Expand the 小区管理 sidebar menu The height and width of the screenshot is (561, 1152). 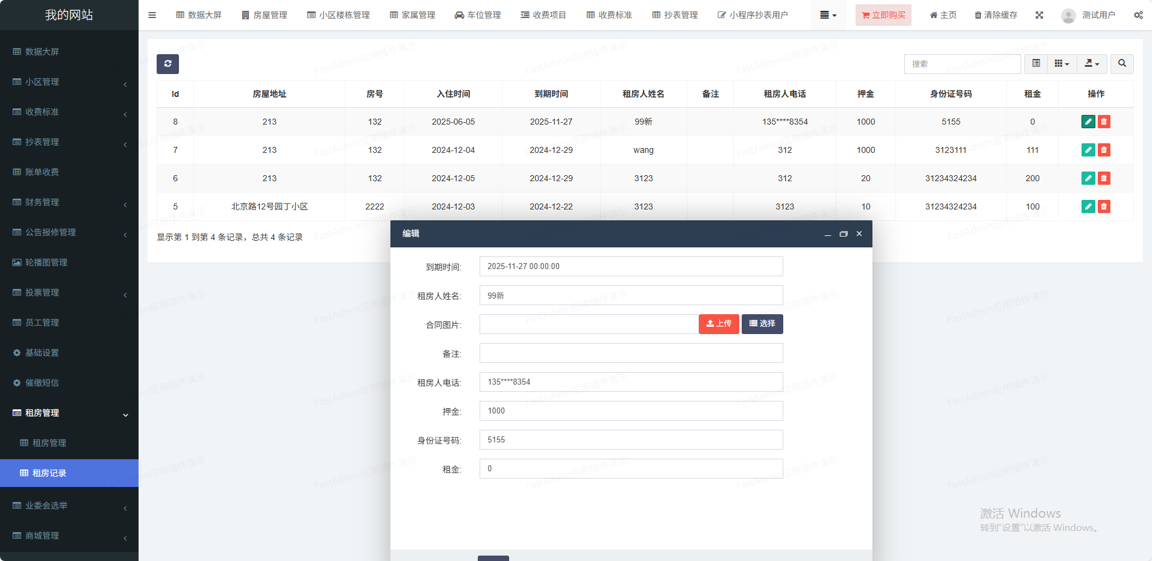(69, 82)
